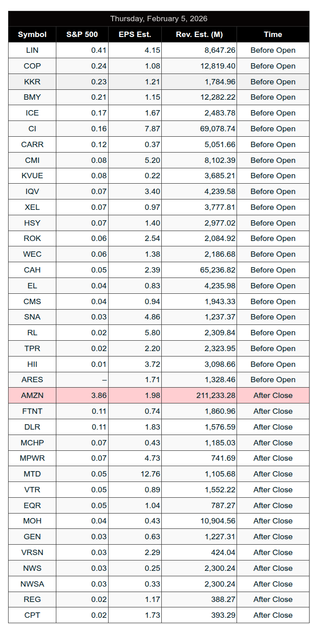Select the KKR ticker row
This screenshot has height=625, width=310.
click(32, 82)
